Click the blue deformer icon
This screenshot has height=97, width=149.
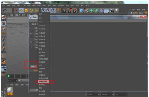tap(101, 10)
